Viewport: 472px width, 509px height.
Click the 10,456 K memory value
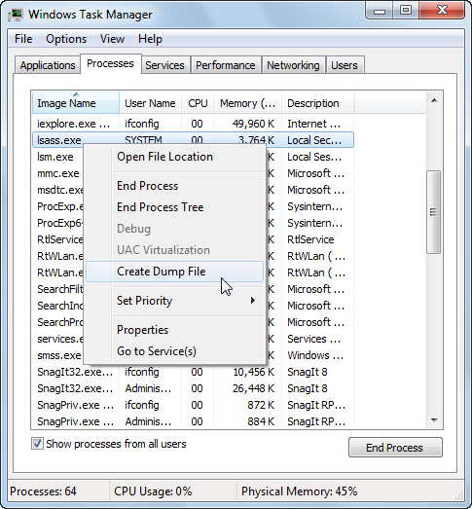[x=253, y=372]
